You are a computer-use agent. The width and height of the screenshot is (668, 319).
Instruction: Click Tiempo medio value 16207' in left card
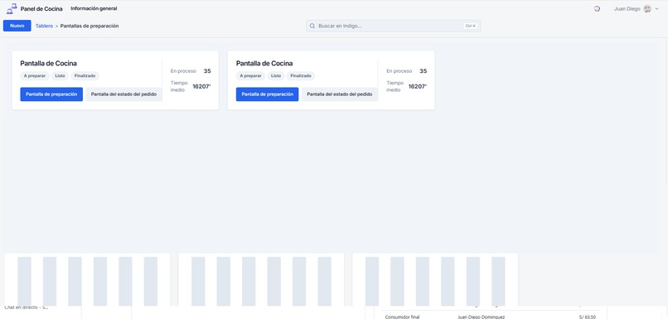click(x=201, y=86)
